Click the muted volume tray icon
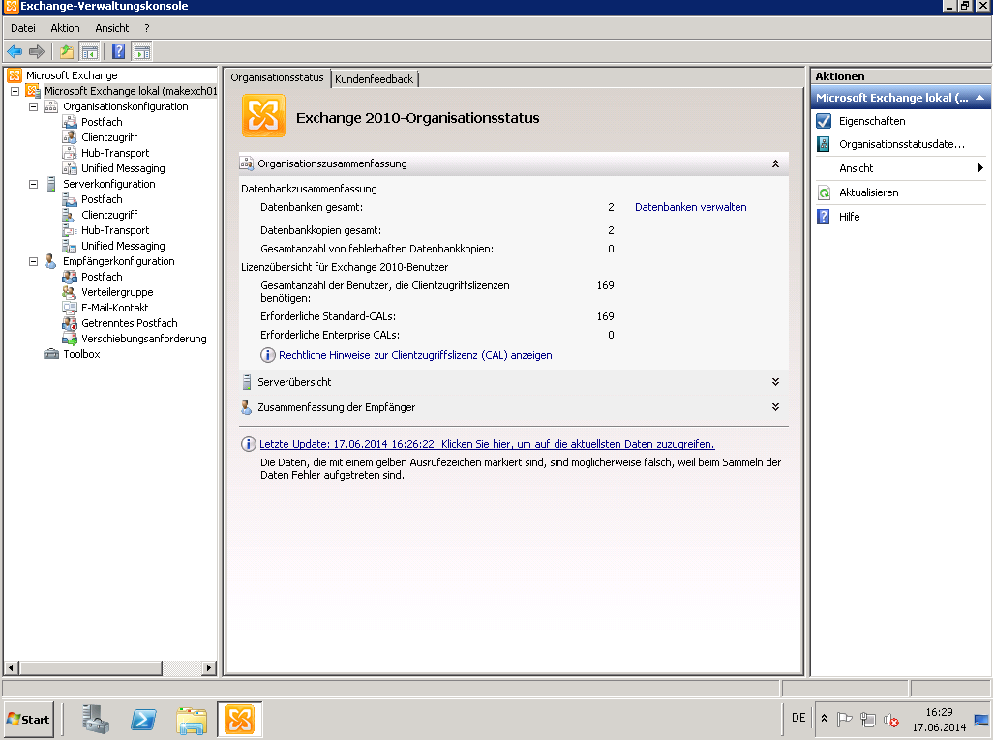Viewport: 993px width, 740px height. pyautogui.click(x=891, y=719)
